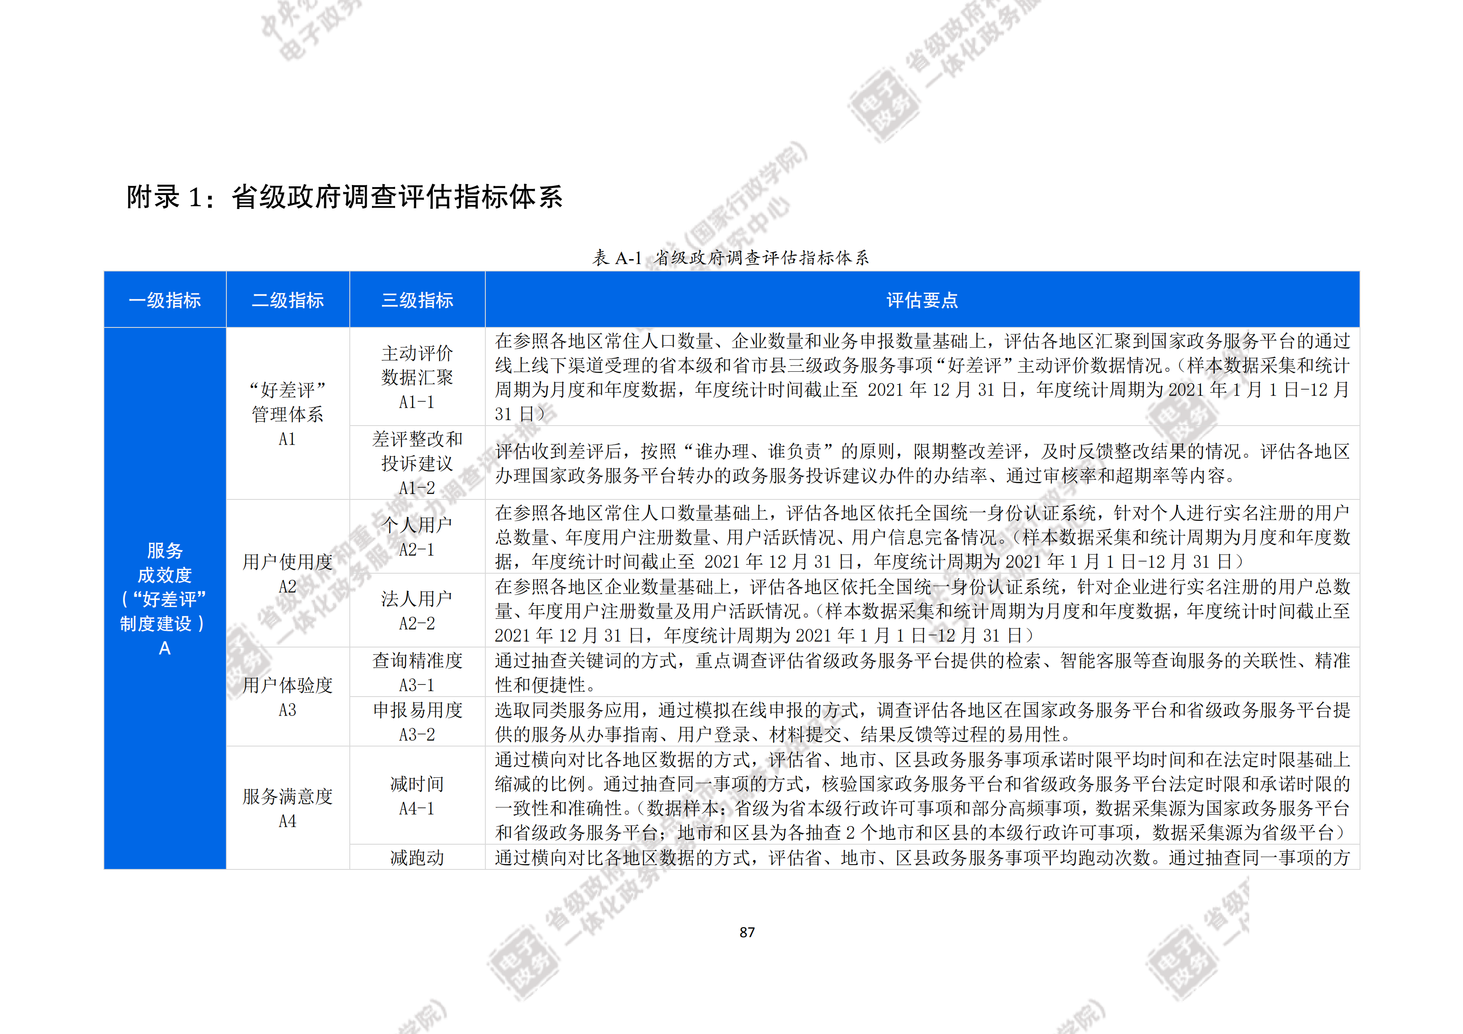Click the 附录 1 page heading
This screenshot has width=1463, height=1034.
[x=344, y=197]
